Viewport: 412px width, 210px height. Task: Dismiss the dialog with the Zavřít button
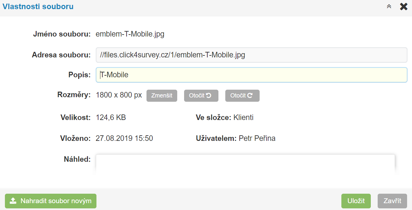[392, 201]
